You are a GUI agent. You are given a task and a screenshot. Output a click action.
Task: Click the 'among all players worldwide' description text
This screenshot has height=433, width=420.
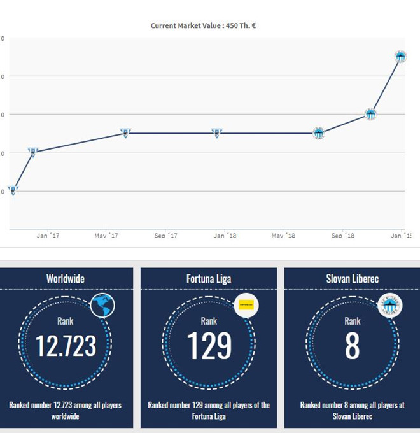(66, 411)
